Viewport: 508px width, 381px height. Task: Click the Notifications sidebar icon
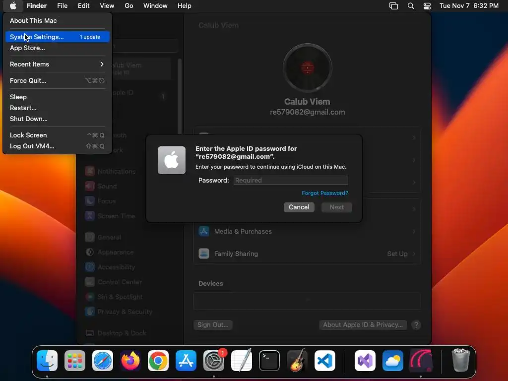[x=90, y=171]
